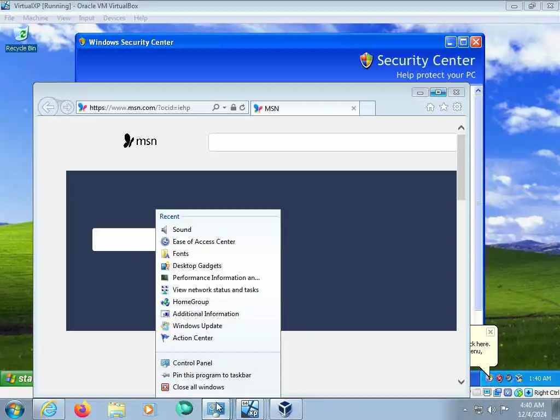Open the Recycle Bin on XP desktop
The image size is (560, 420).
[x=21, y=39]
